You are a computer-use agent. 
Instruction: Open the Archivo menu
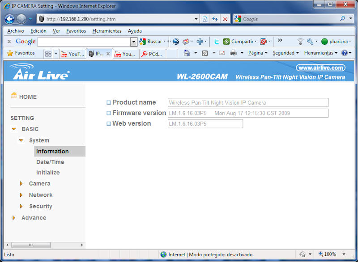pyautogui.click(x=16, y=31)
